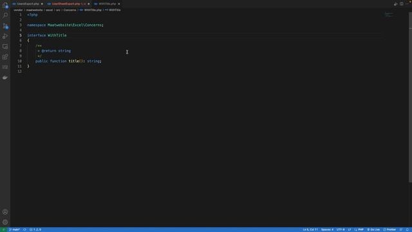
Task: Switch to the UserSheetExport.php tab
Action: [x=68, y=4]
